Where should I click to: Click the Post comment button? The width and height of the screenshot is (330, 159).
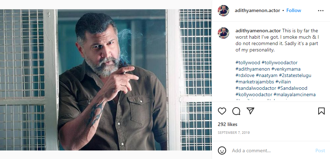click(x=320, y=150)
